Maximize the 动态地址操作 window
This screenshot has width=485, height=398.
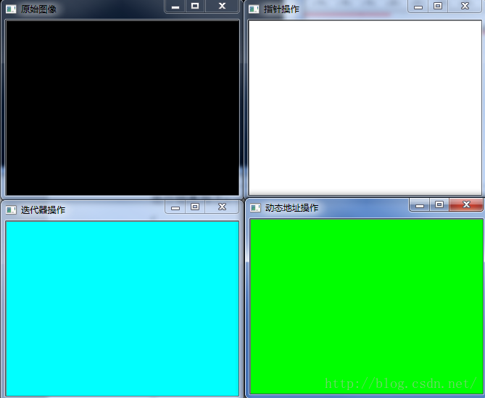tap(439, 204)
